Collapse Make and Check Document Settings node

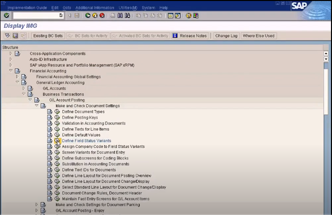[37, 106]
